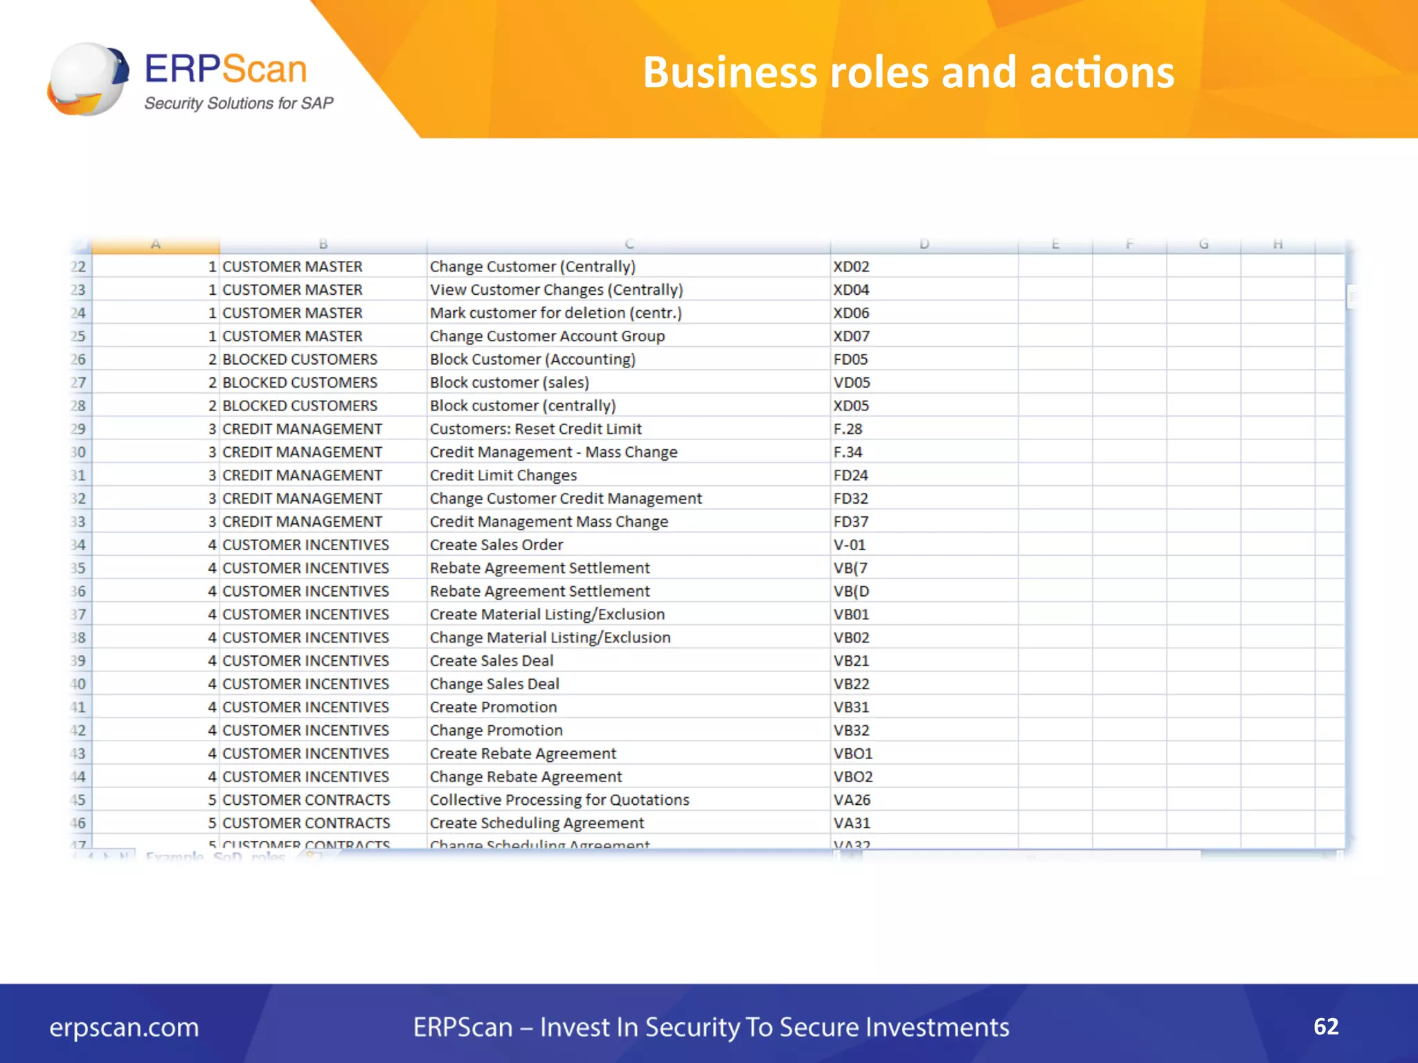The height and width of the screenshot is (1063, 1418).
Task: Click transaction code XD06
Action: [x=924, y=313]
